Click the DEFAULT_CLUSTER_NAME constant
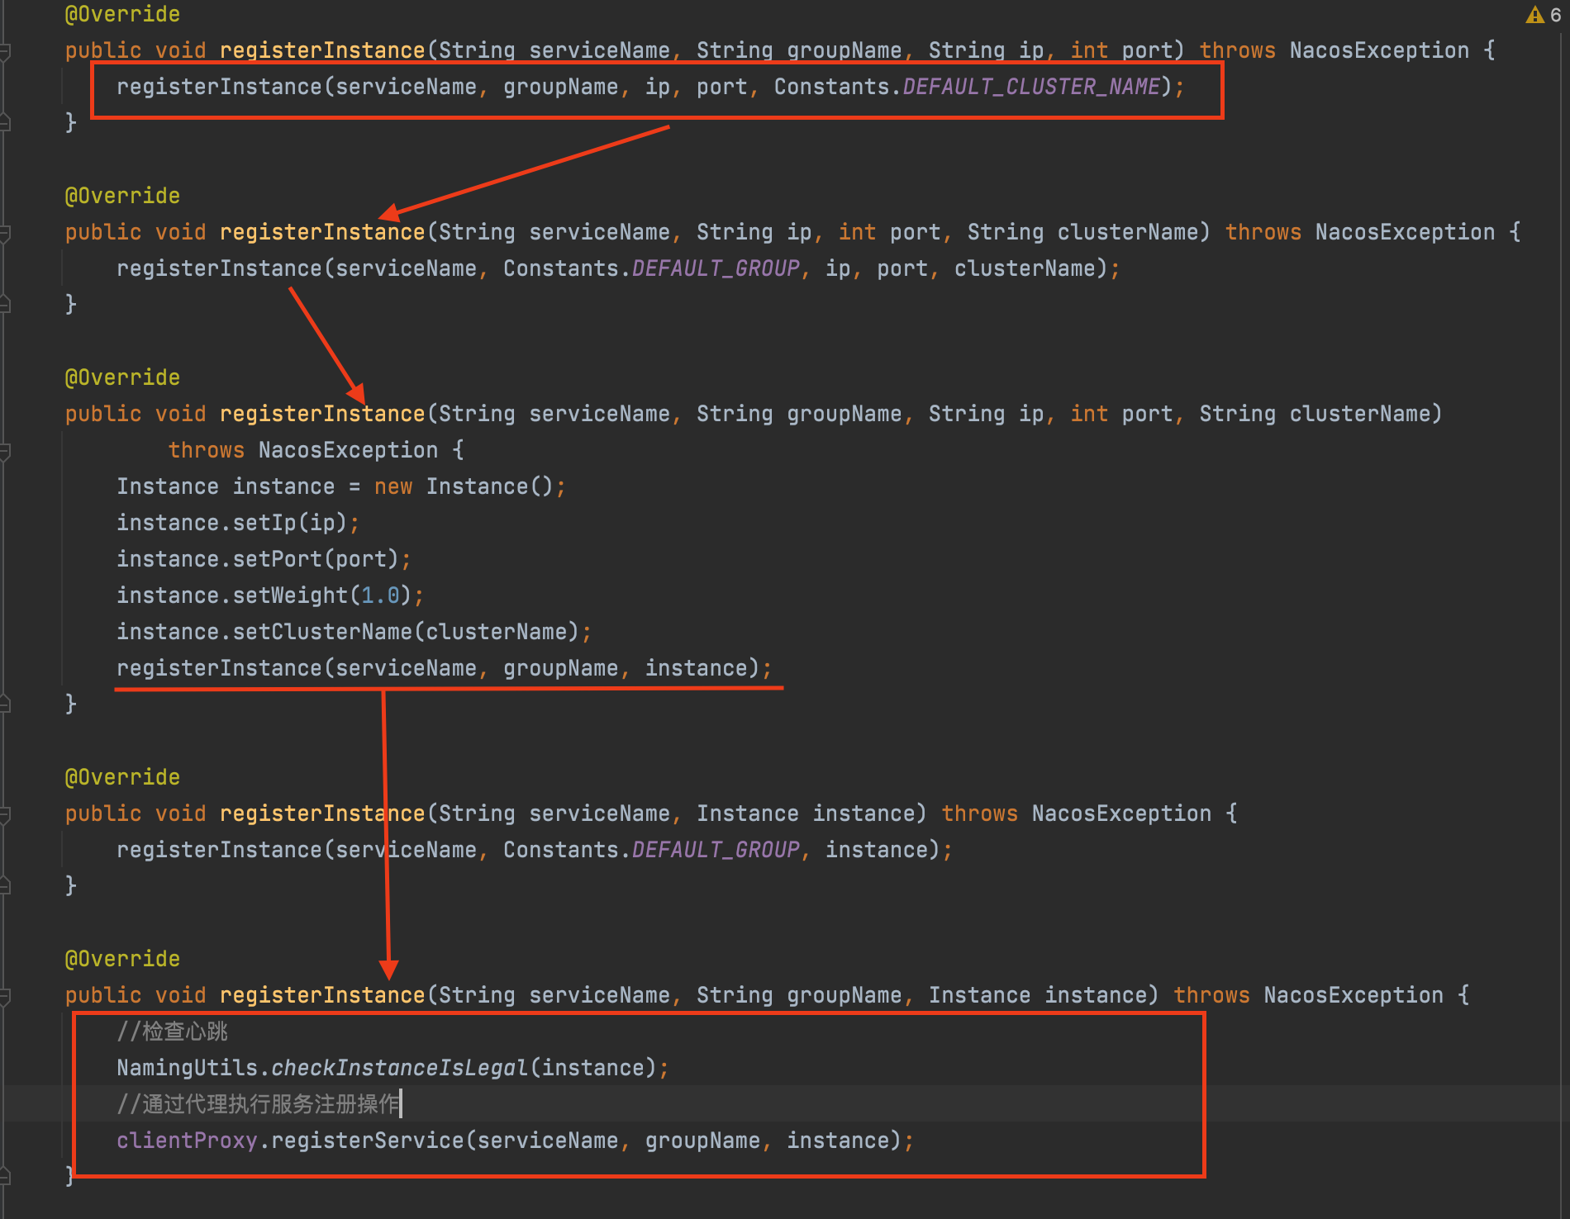Viewport: 1570px width, 1219px height. (1031, 87)
